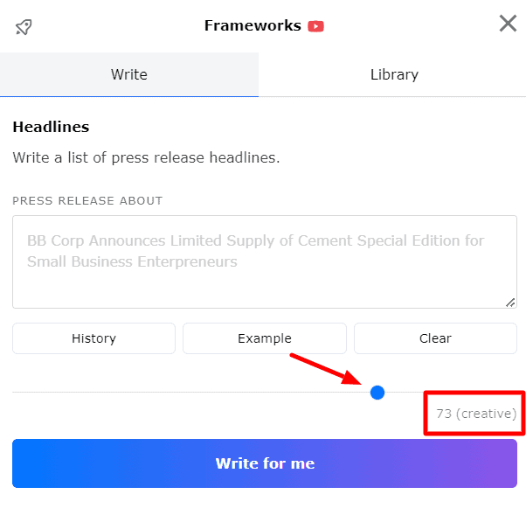526x529 pixels.
Task: Open the Library tab
Action: 394,74
